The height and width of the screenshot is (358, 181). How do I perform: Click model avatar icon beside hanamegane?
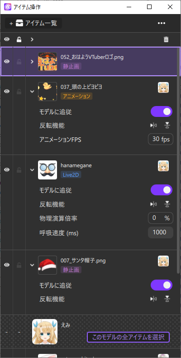(163, 166)
